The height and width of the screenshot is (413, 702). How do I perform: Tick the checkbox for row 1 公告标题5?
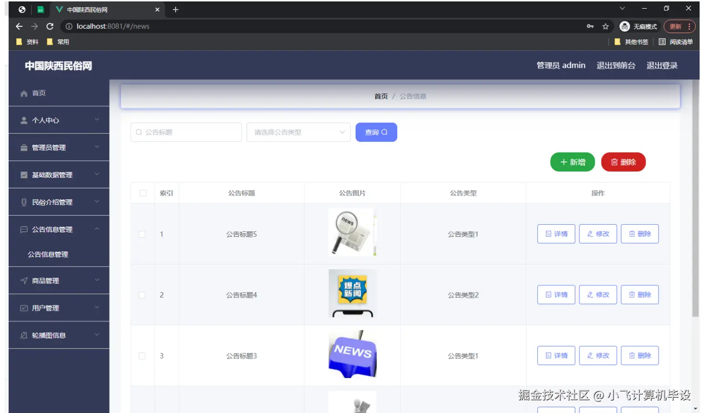tap(142, 234)
